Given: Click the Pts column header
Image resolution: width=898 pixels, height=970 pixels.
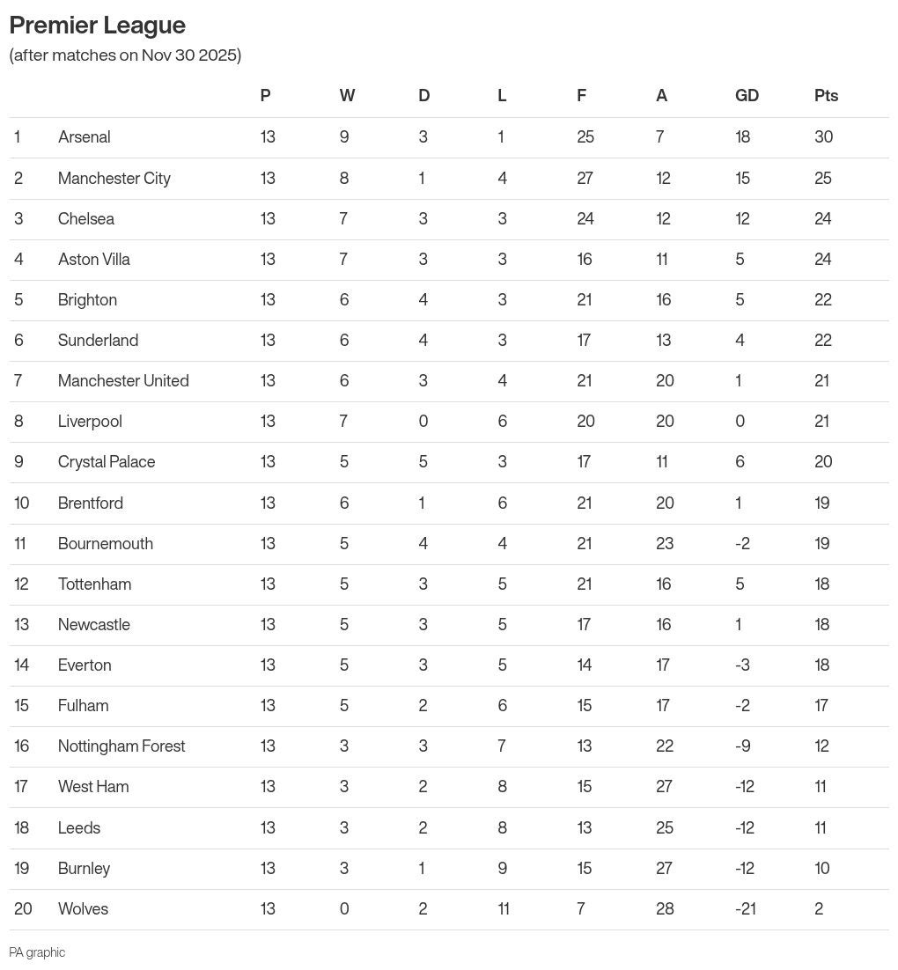Looking at the screenshot, I should [826, 96].
